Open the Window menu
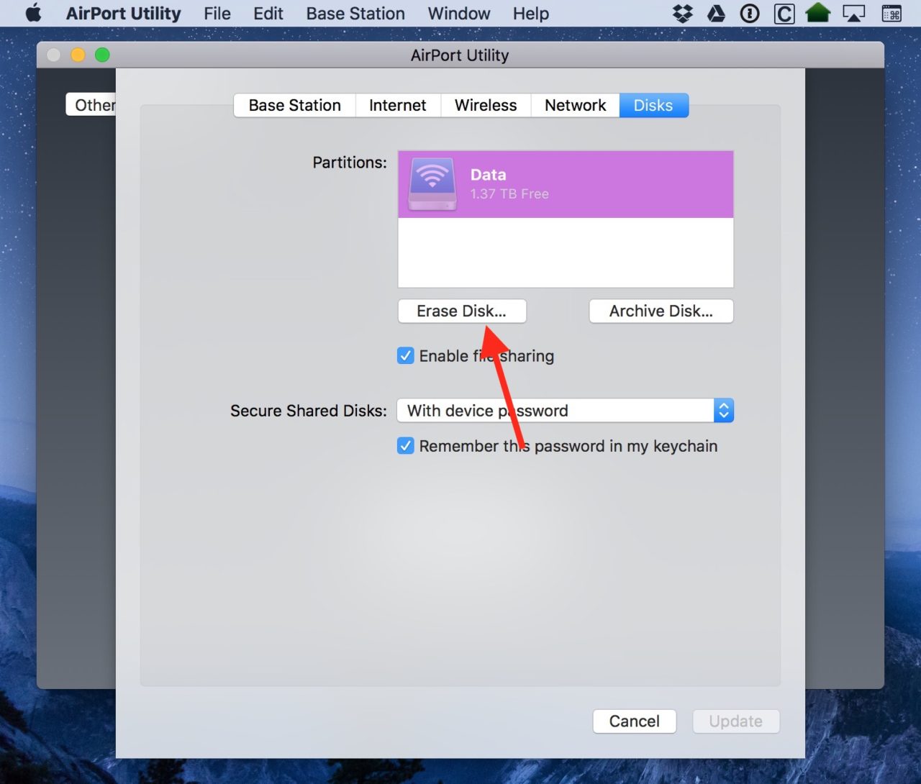 [x=458, y=13]
